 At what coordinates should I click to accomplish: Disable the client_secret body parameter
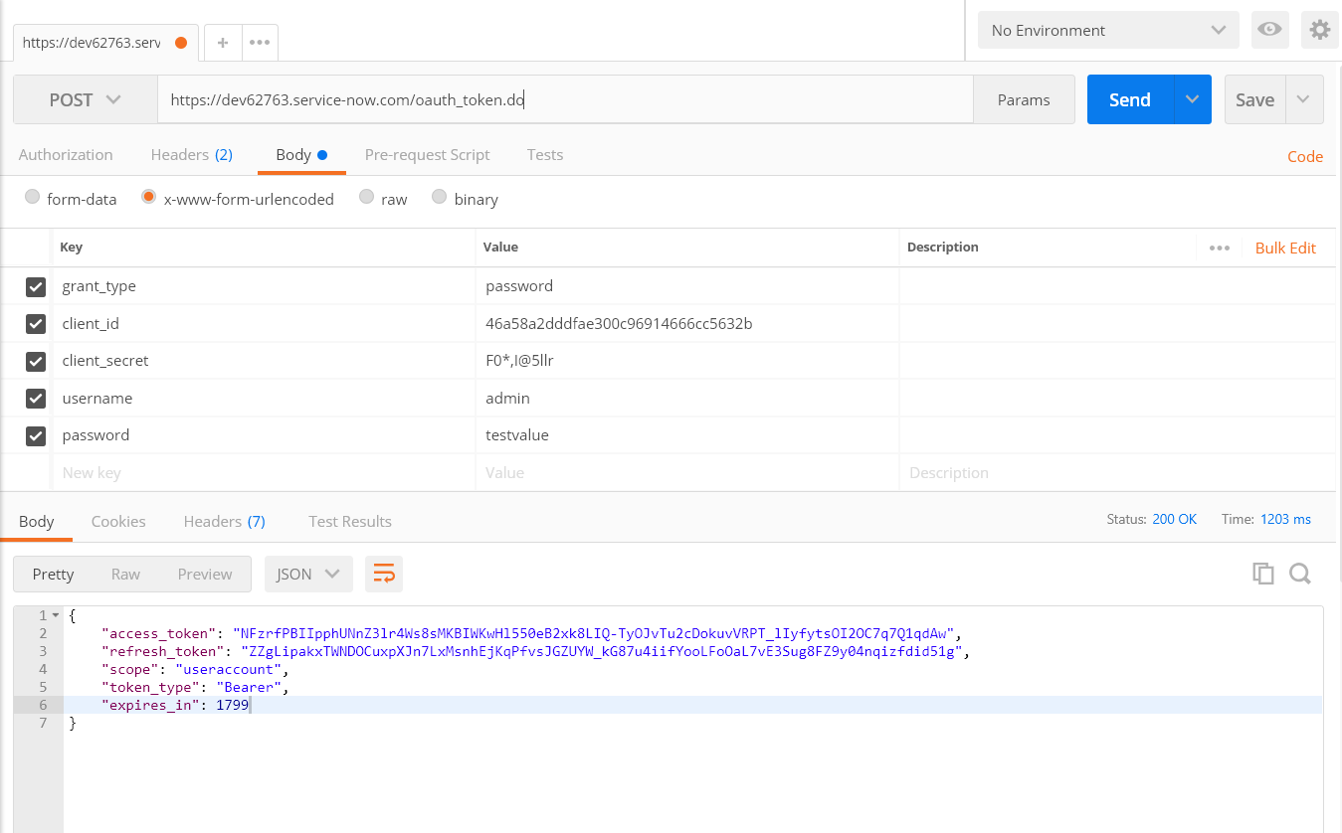pyautogui.click(x=36, y=361)
